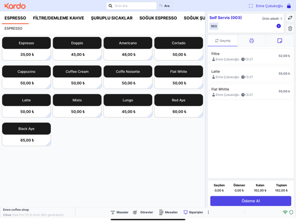Click the transfer arrows icon
The height and width of the screenshot is (222, 296).
[290, 18]
